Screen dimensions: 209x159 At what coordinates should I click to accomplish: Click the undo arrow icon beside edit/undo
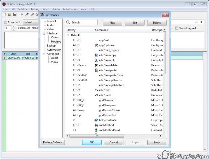pos(96,95)
